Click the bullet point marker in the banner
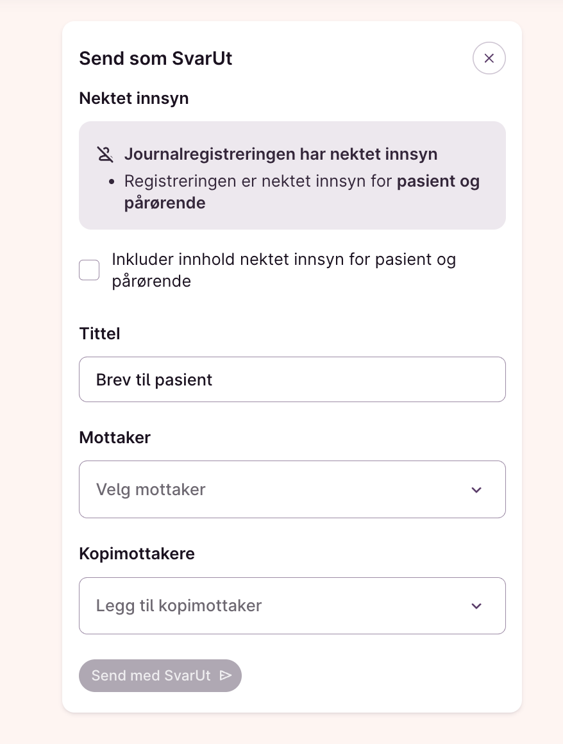The image size is (563, 744). (x=112, y=182)
